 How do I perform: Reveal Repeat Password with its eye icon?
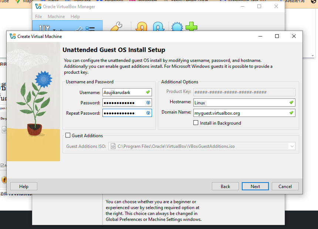148,113
